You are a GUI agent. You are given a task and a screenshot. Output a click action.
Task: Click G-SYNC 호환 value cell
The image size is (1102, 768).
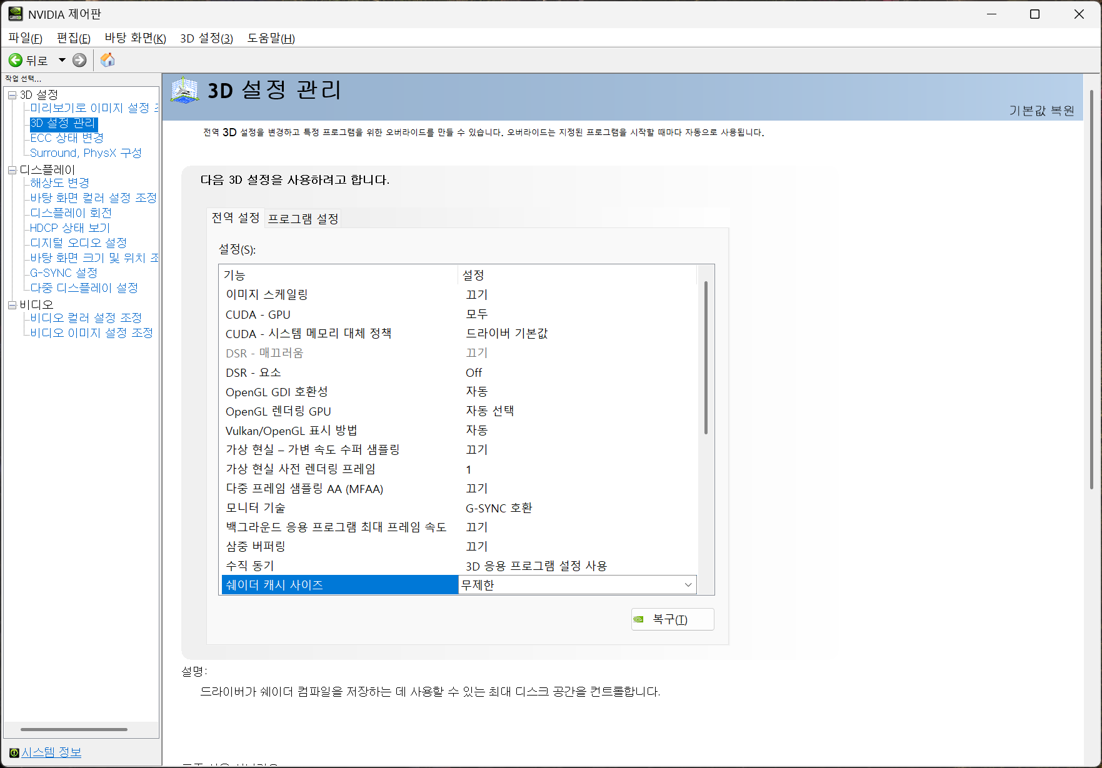(x=499, y=508)
